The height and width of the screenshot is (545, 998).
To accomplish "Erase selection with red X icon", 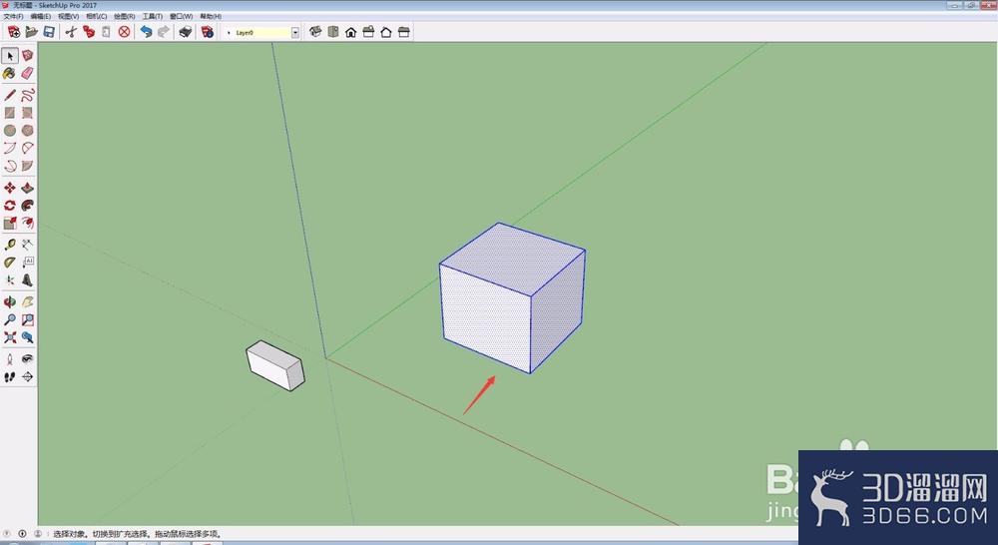I will point(124,32).
